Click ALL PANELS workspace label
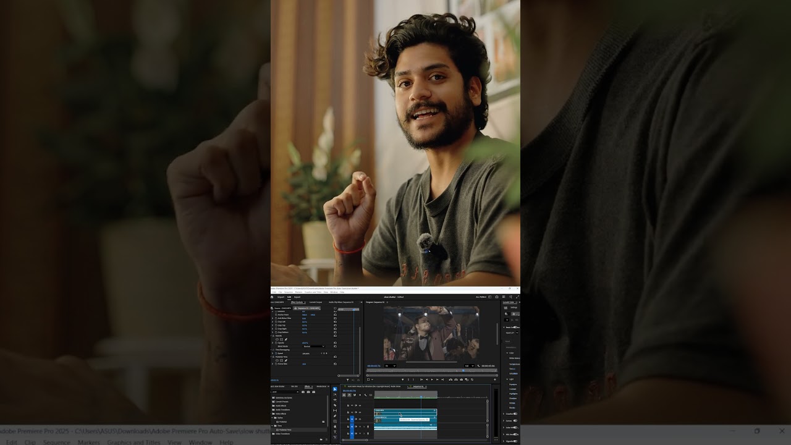The image size is (791, 445). click(x=481, y=297)
